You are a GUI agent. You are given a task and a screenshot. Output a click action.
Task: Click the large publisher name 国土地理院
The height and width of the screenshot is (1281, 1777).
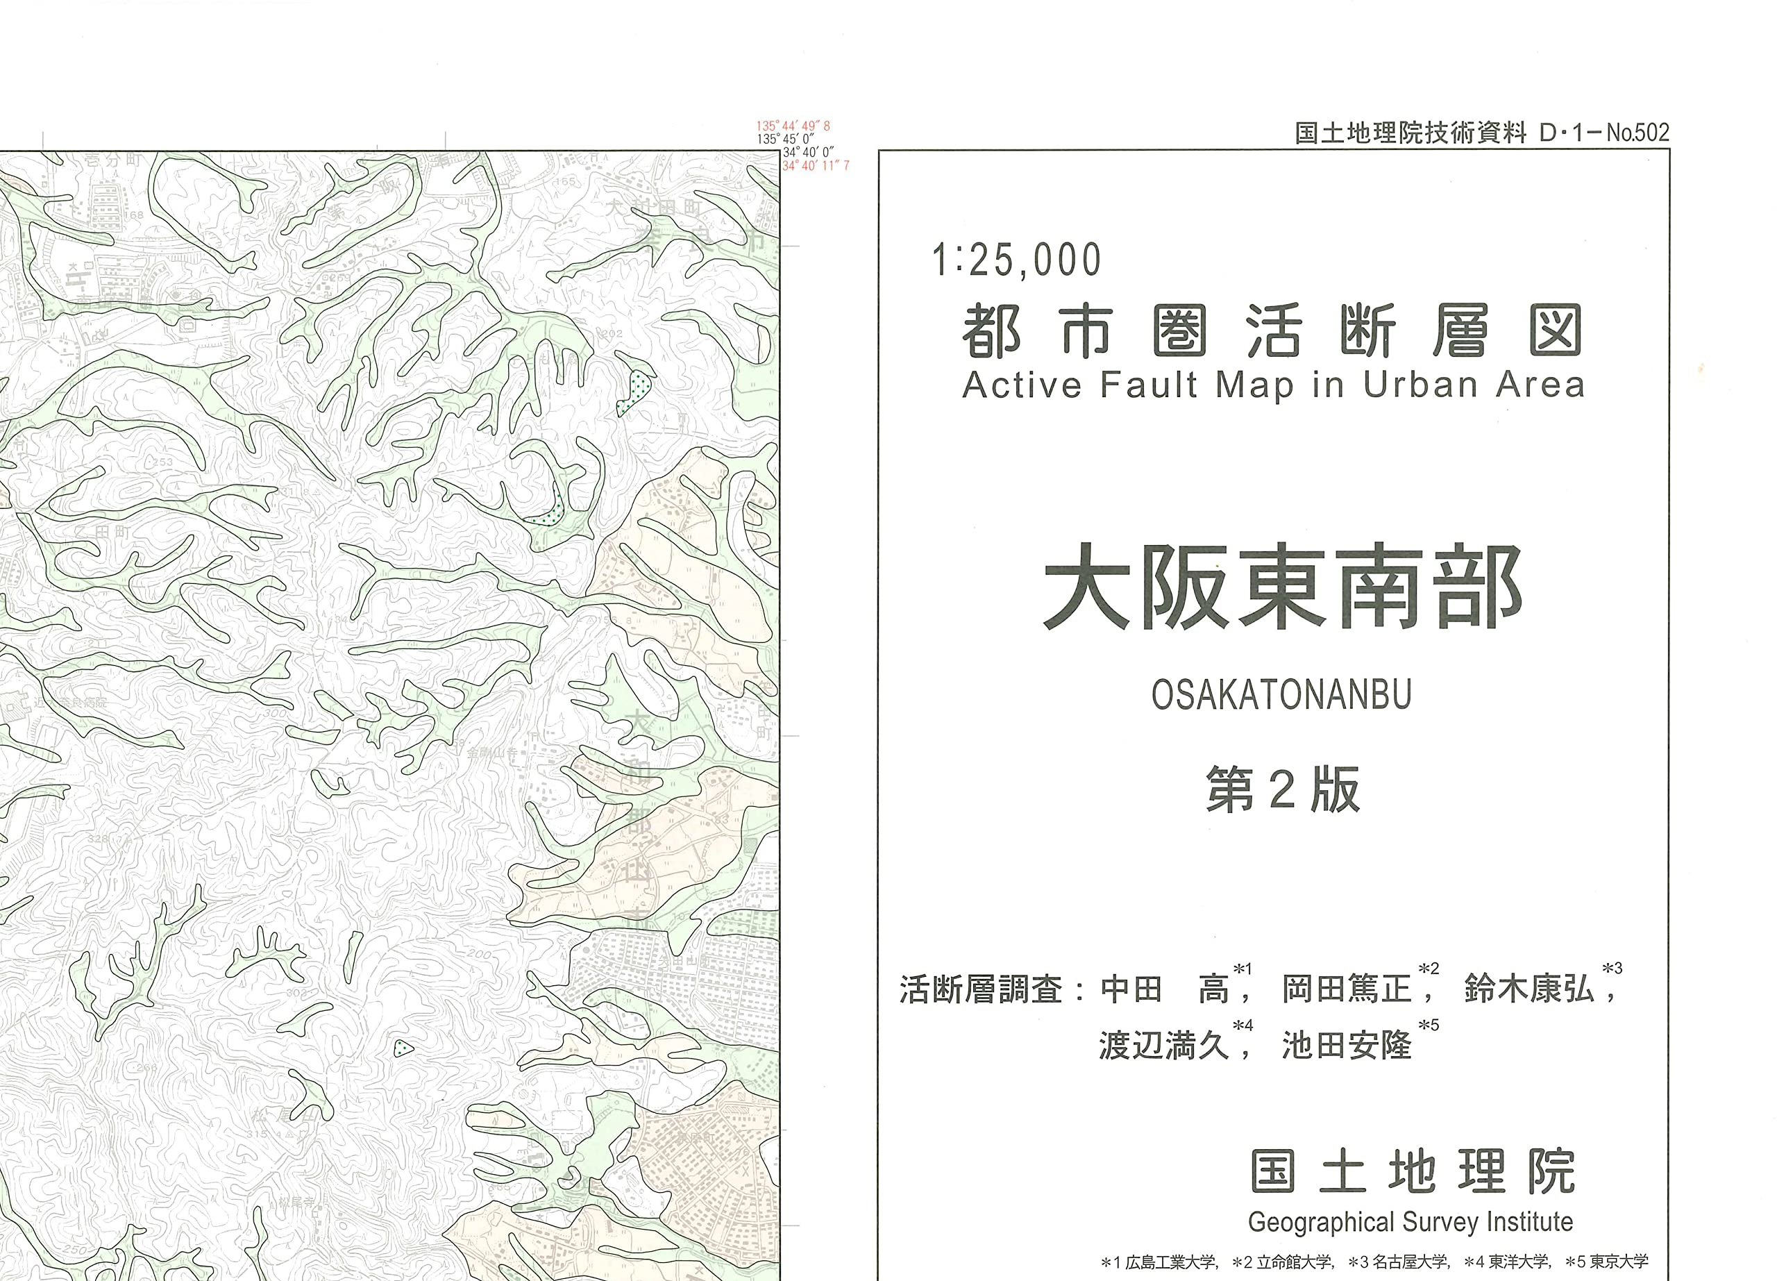(x=1412, y=1171)
